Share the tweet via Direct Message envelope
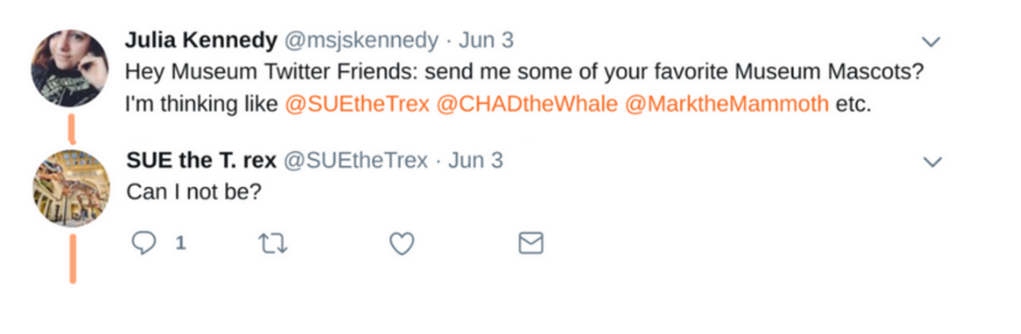This screenshot has width=1021, height=334. click(531, 244)
